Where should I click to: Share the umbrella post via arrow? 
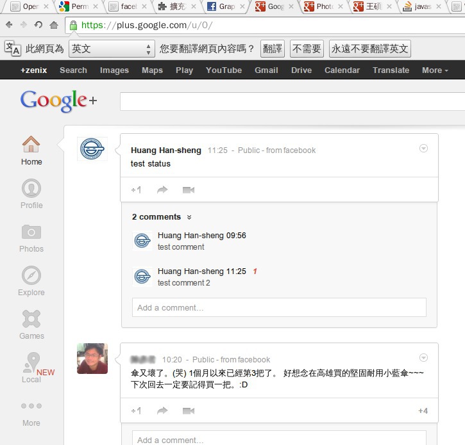pos(162,410)
